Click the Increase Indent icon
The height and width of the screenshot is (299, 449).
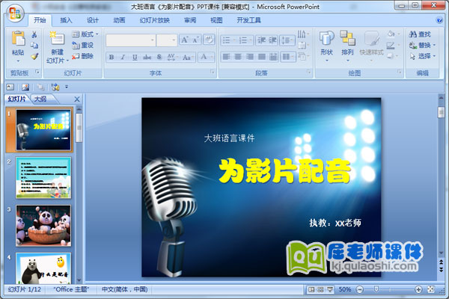click(272, 40)
